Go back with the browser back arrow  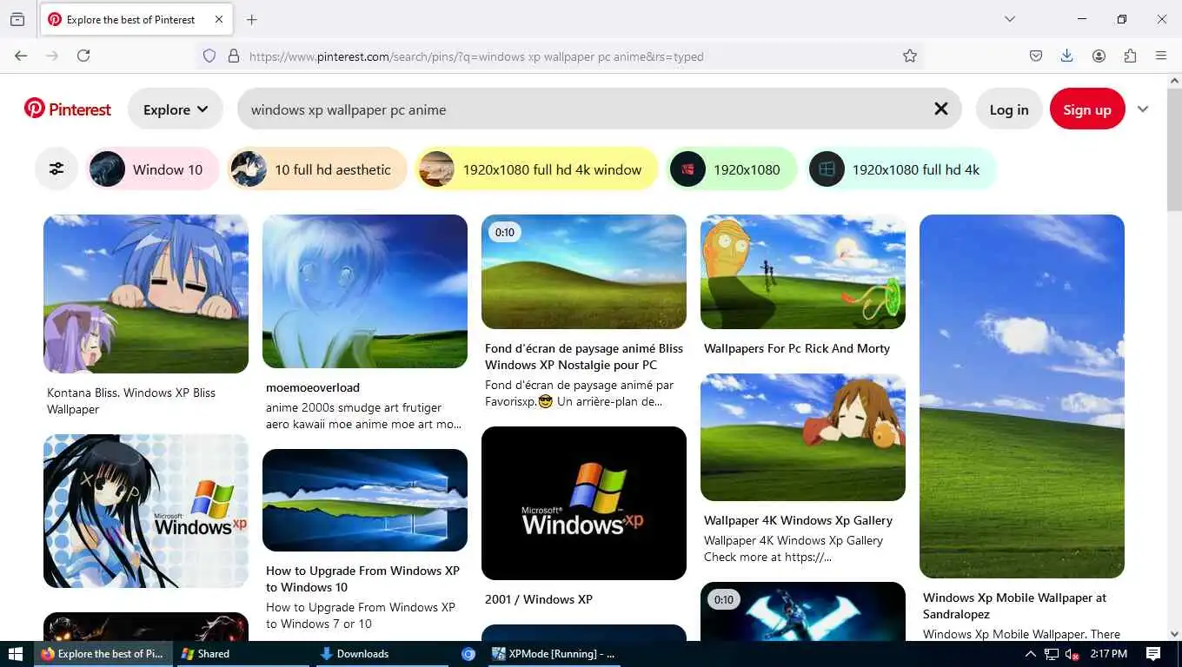coord(21,56)
